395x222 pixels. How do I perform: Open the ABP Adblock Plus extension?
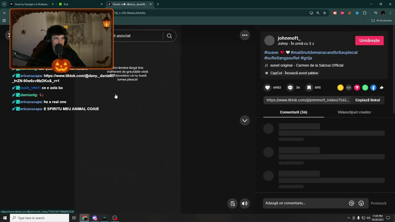pyautogui.click(x=342, y=13)
